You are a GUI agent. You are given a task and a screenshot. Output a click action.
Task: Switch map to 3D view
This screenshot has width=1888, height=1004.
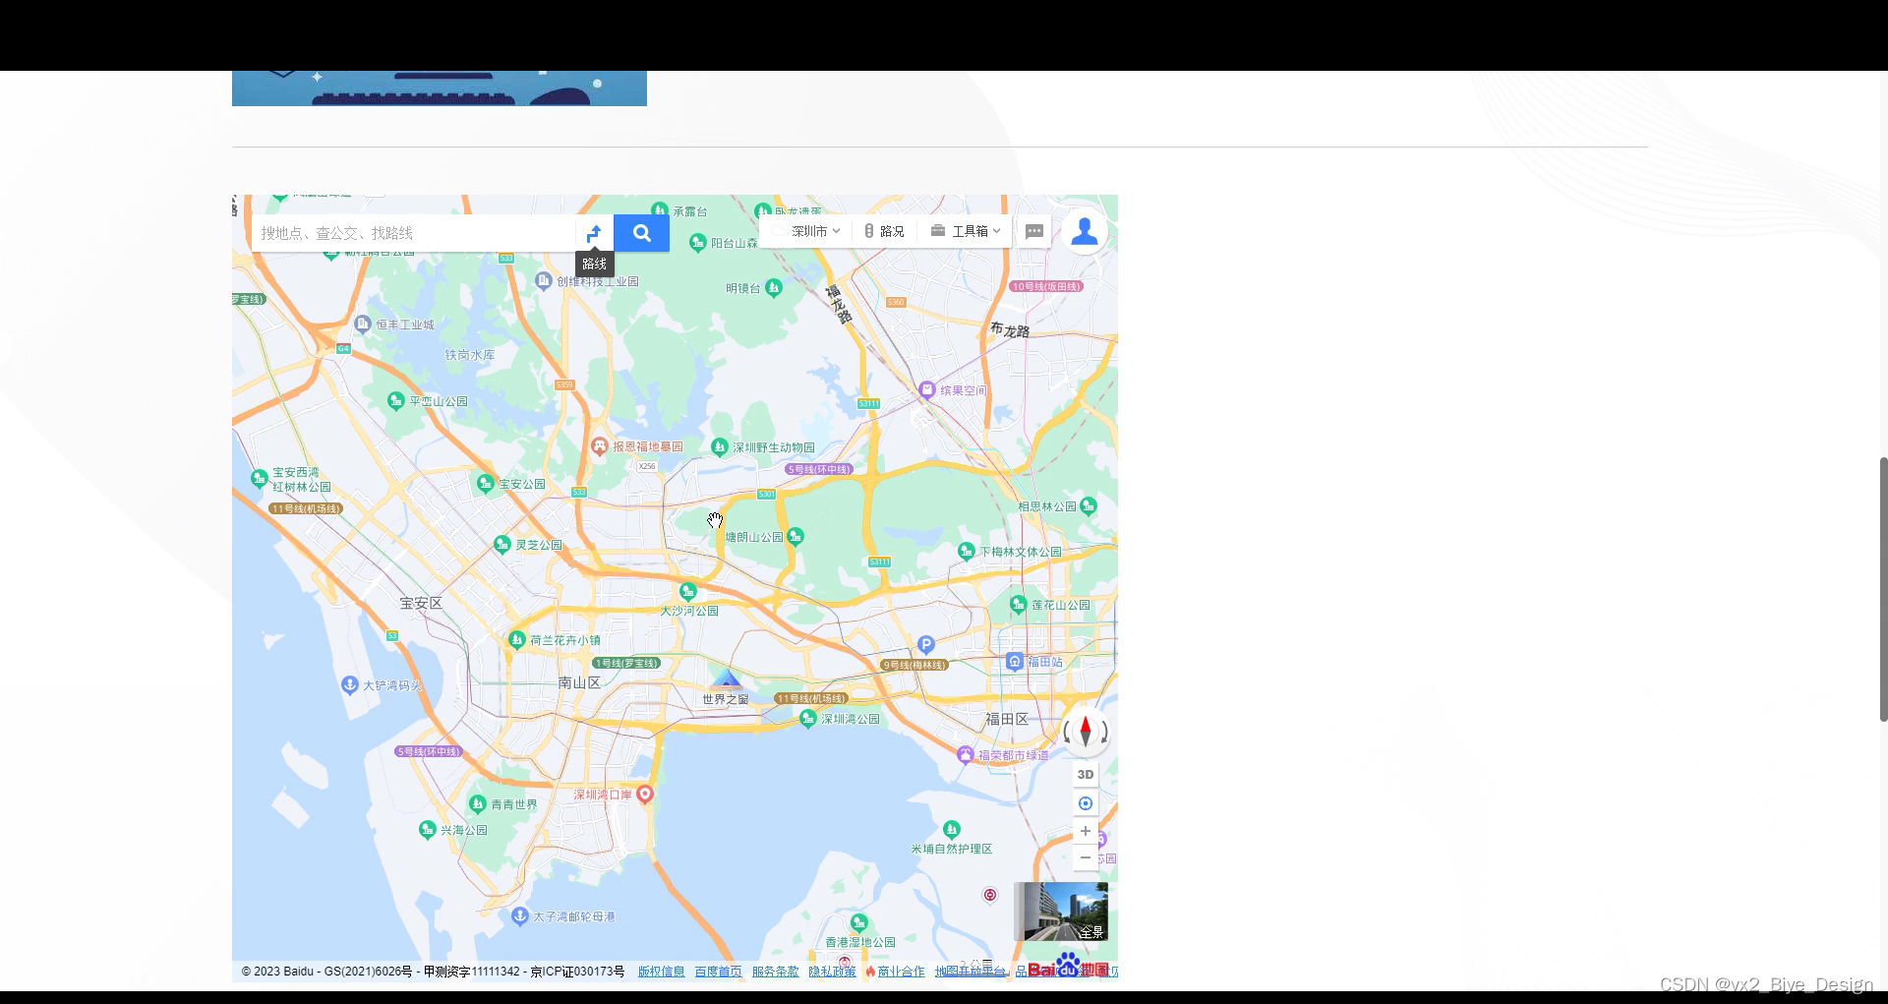click(1086, 775)
